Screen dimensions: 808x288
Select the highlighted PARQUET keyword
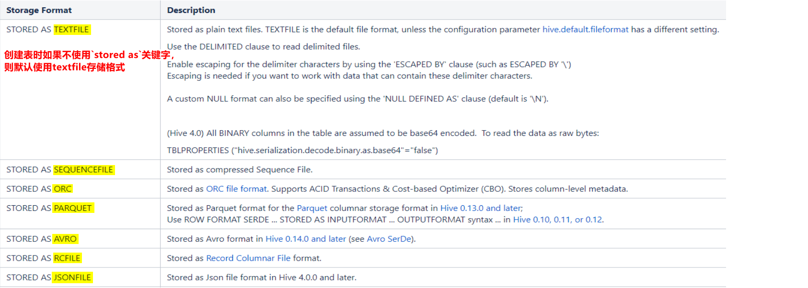point(73,208)
